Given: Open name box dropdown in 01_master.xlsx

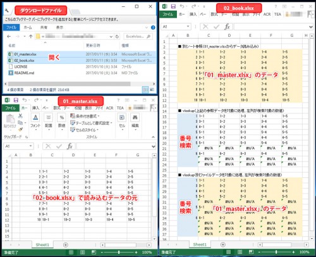Looking at the screenshot, I should click(31, 146).
